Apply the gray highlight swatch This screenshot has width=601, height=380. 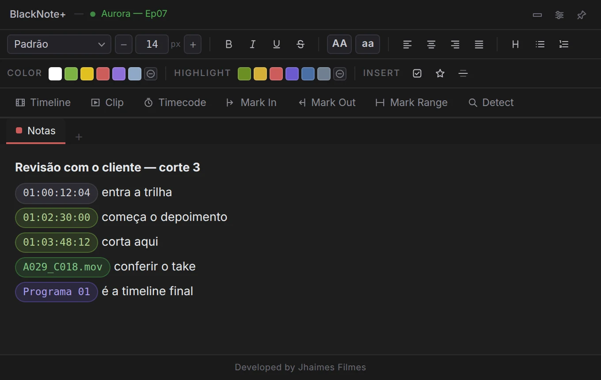coord(324,74)
